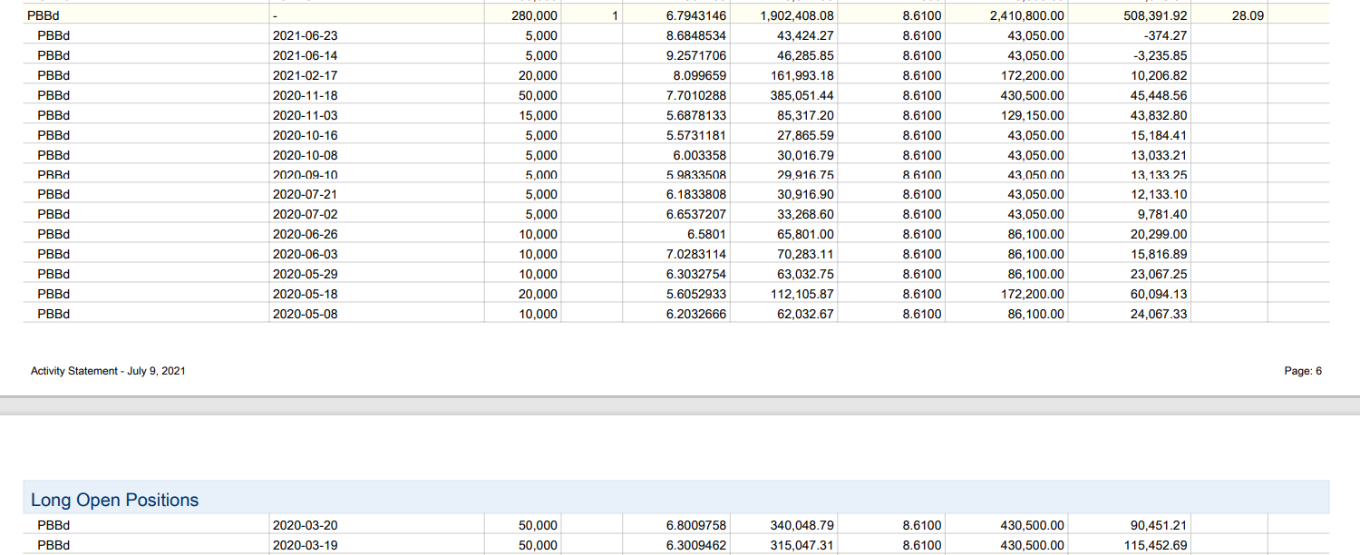Select the 2020-11-18 lot date
The width and height of the screenshot is (1360, 555).
pos(305,95)
